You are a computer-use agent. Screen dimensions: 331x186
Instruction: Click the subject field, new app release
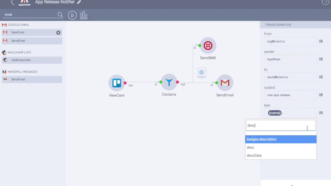tap(290, 95)
